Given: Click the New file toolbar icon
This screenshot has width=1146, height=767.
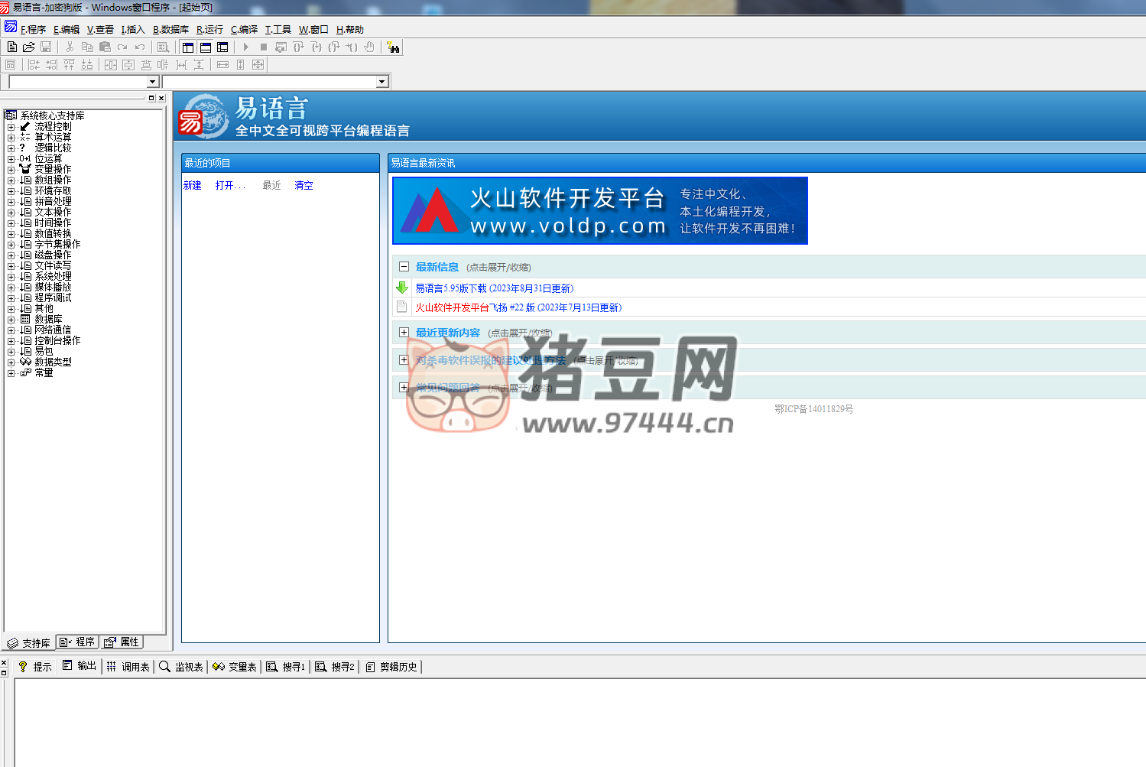Looking at the screenshot, I should (x=11, y=47).
